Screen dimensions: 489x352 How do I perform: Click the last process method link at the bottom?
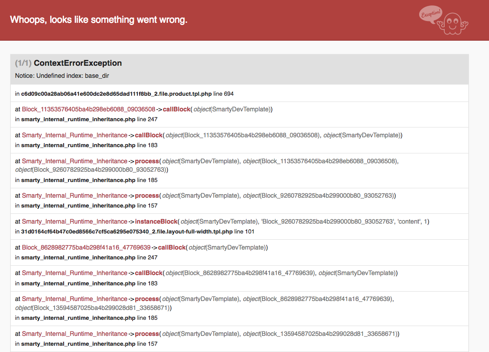point(147,334)
